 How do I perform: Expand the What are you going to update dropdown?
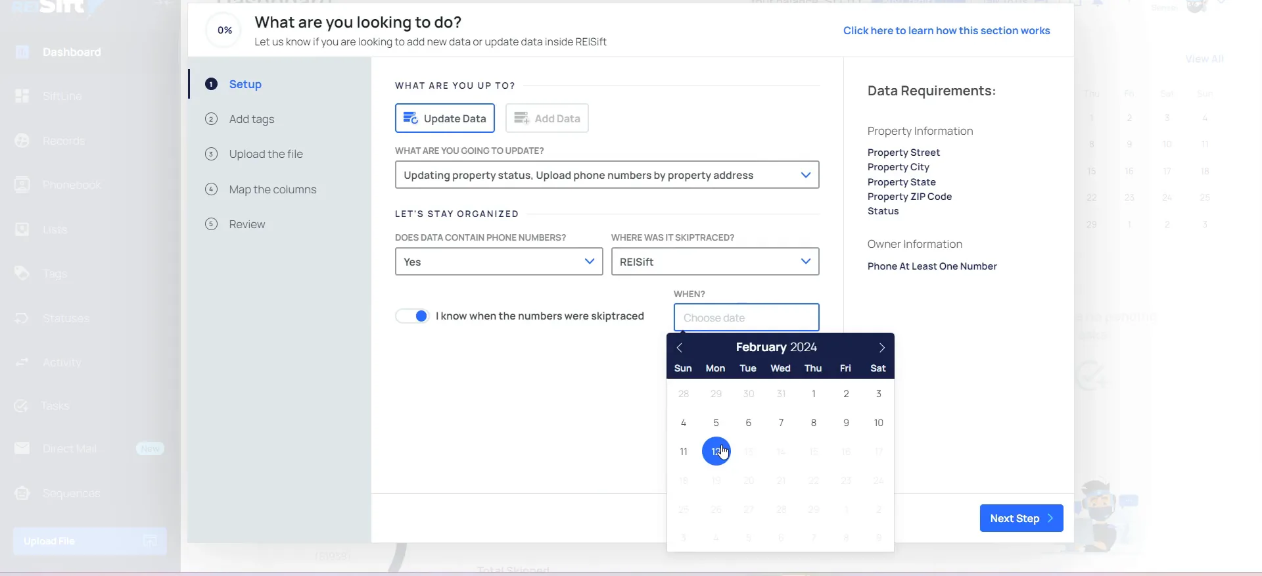pyautogui.click(x=607, y=175)
